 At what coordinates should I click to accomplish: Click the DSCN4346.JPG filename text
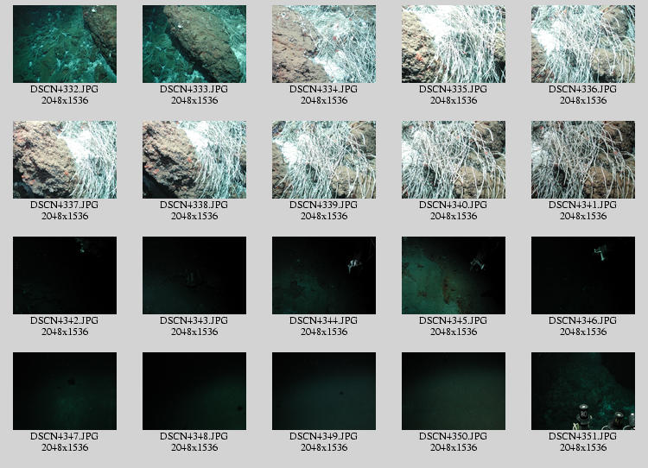(583, 320)
